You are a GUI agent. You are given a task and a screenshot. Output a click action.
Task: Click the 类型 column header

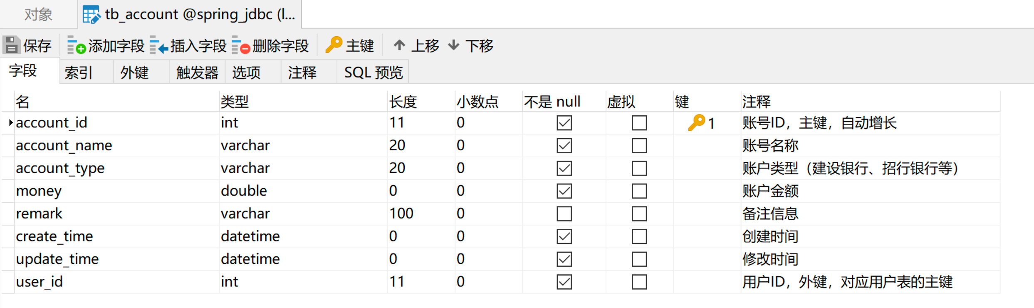coord(235,102)
